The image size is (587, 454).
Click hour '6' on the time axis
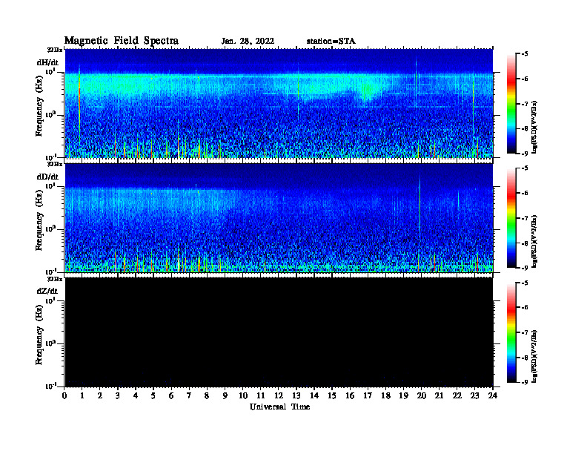[171, 395]
